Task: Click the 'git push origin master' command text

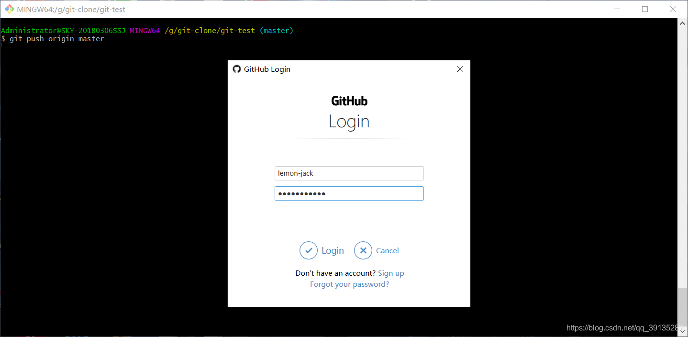Action: coord(57,39)
